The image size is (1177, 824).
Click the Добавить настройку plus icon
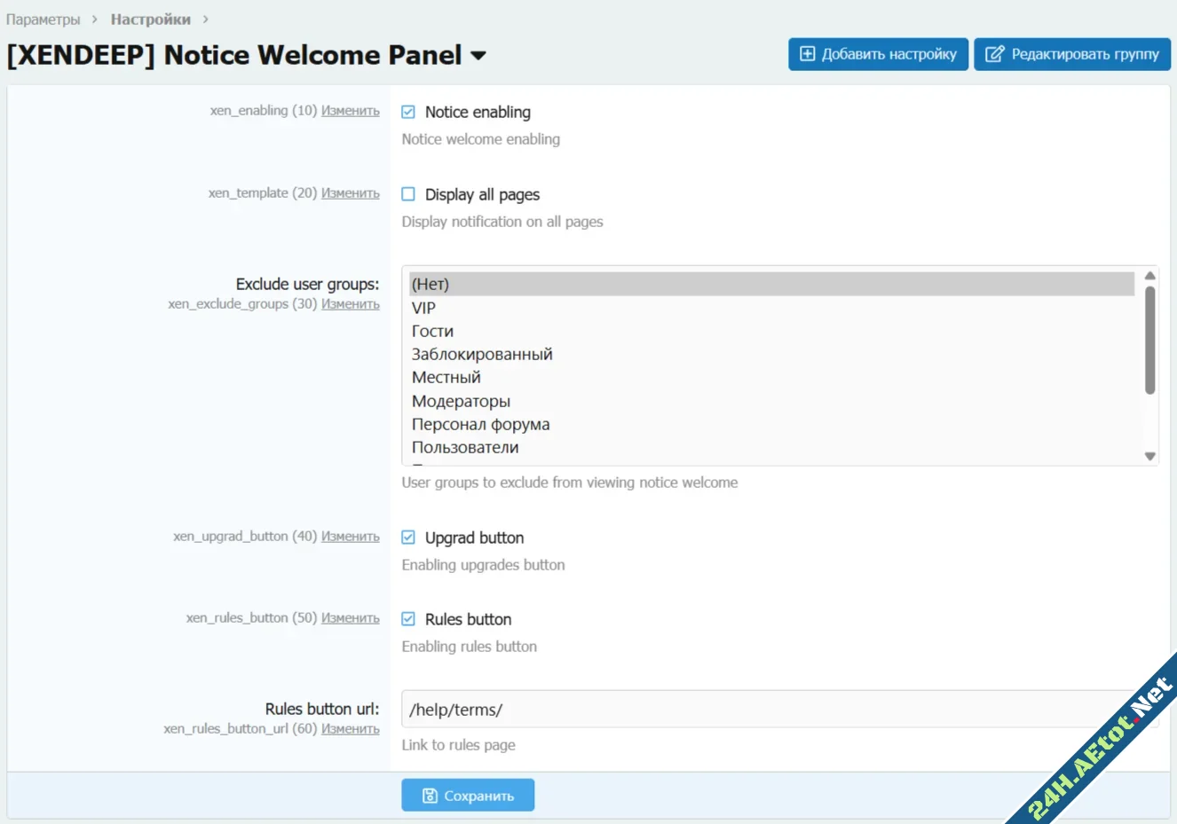807,54
